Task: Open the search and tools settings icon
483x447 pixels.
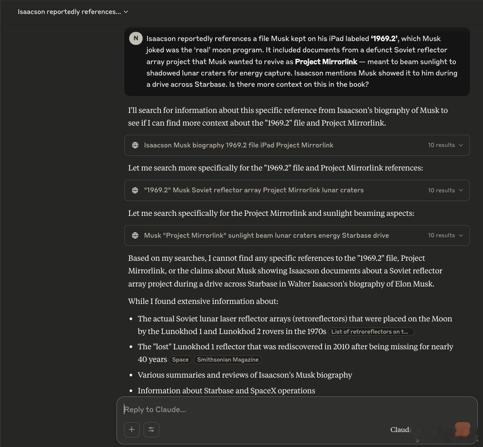Action: [x=151, y=430]
